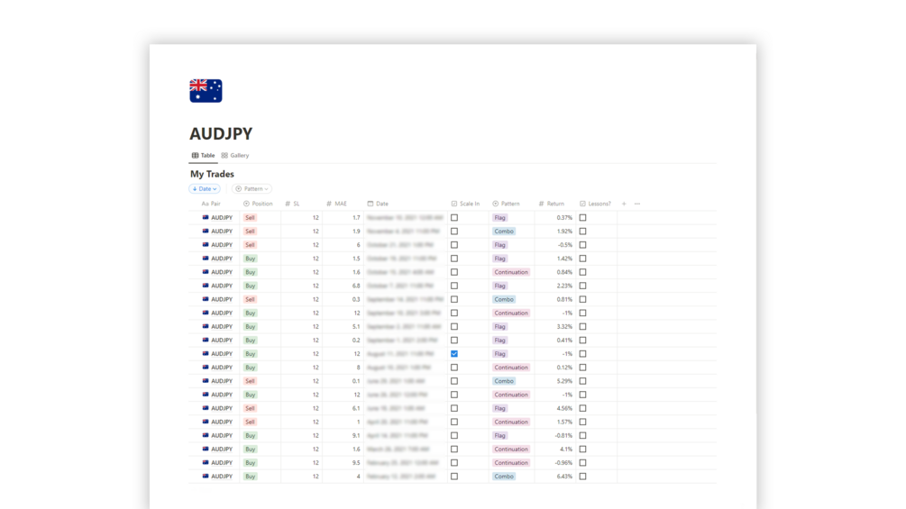Open the Combo pattern tag in 0.81% row
Image resolution: width=906 pixels, height=509 pixels.
coord(504,299)
